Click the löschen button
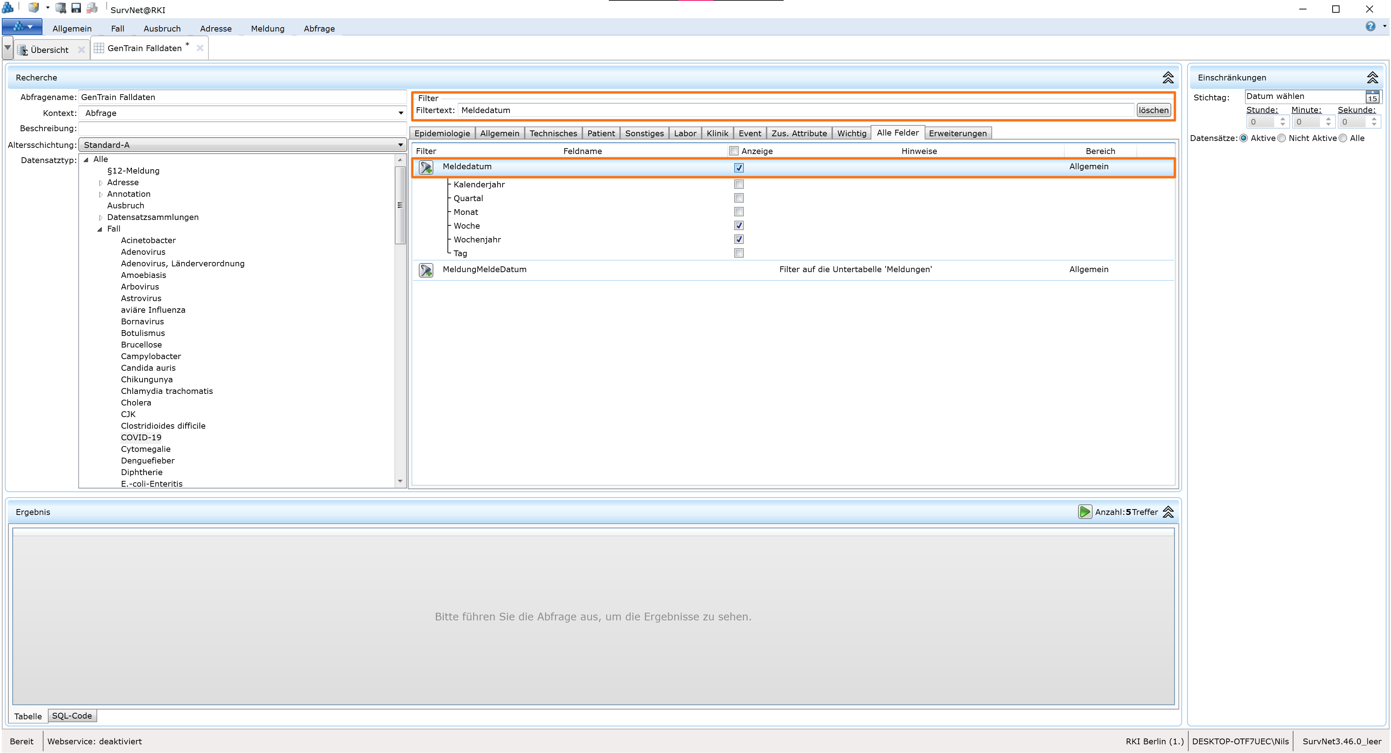1391x753 pixels. pos(1153,110)
